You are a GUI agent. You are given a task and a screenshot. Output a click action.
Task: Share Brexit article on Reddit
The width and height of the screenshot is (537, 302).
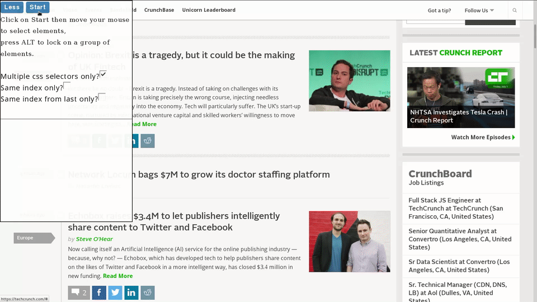148,141
